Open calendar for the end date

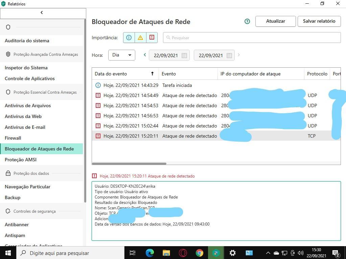pos(229,55)
